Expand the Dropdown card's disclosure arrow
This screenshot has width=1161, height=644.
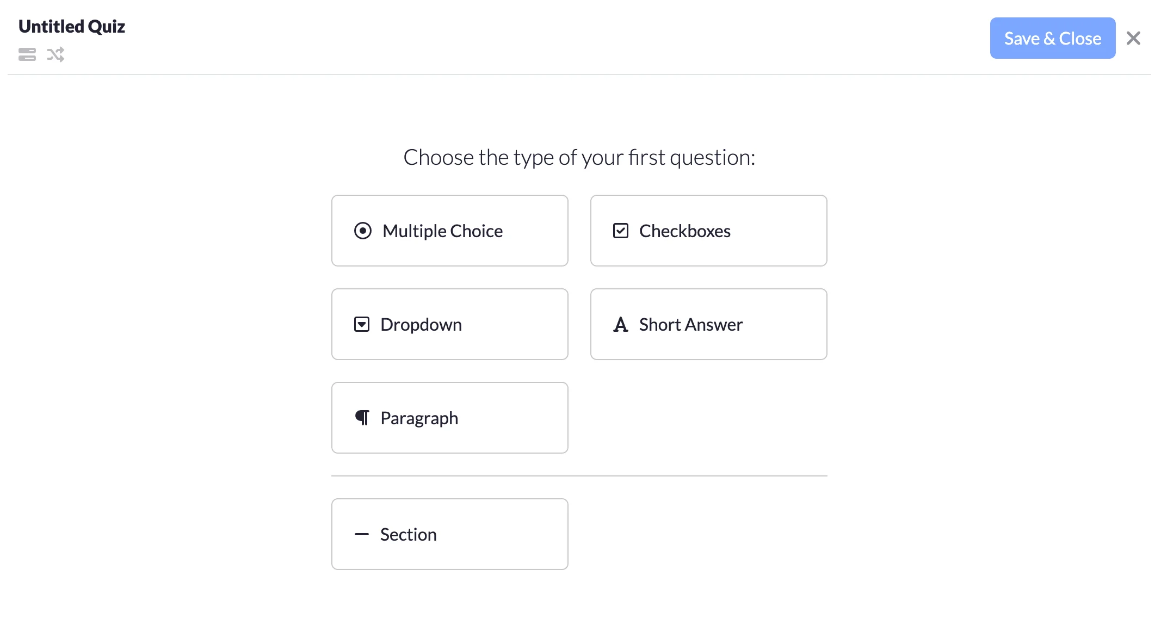(x=362, y=324)
